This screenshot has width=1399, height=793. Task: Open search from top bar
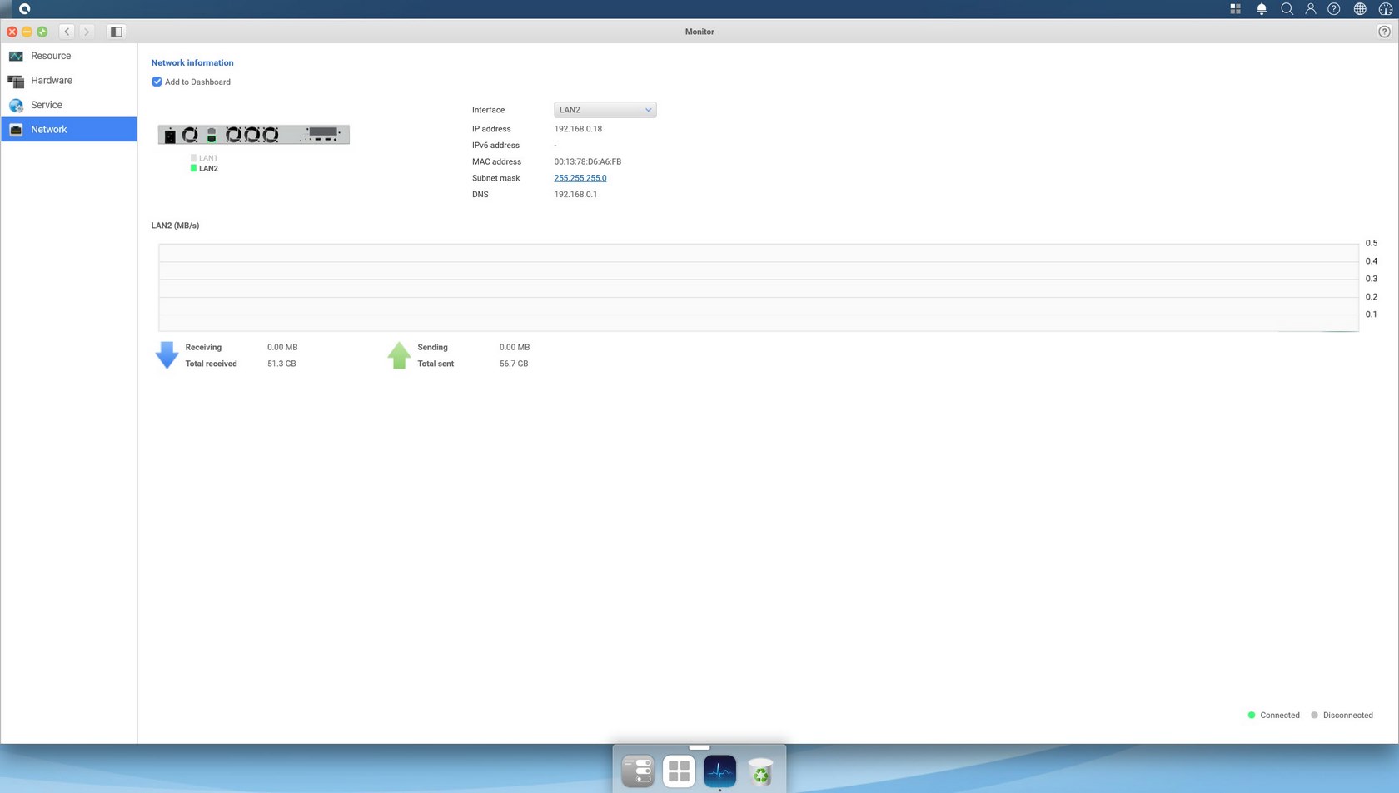(1287, 9)
